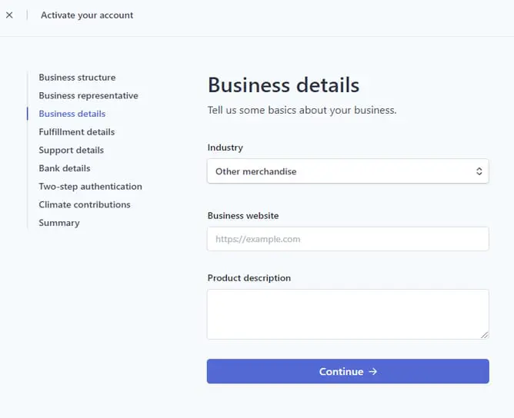This screenshot has width=514, height=418.
Task: Focus the Product description text area
Action: coord(348,313)
